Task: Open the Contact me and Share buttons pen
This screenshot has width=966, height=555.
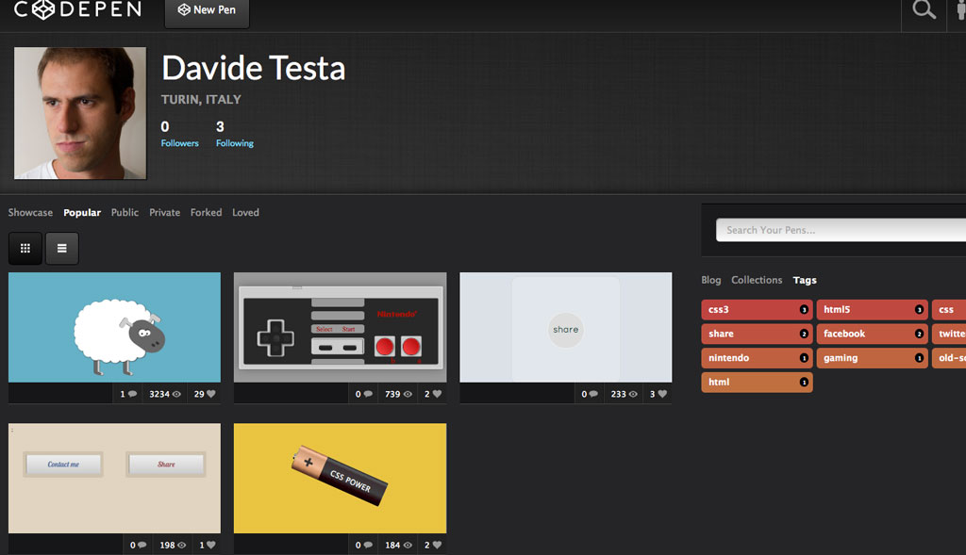Action: [x=114, y=478]
